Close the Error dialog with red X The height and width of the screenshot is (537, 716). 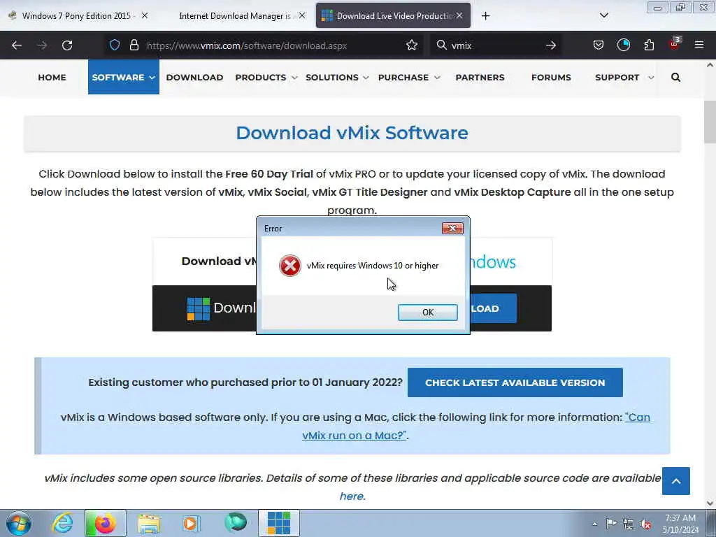point(452,228)
